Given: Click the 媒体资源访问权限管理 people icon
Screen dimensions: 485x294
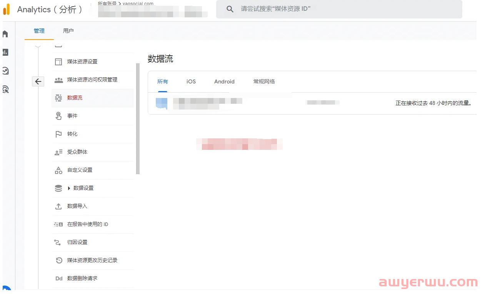Looking at the screenshot, I should [58, 80].
